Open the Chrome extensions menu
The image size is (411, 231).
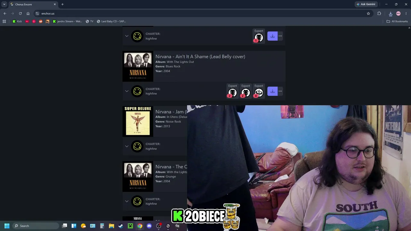[379, 13]
